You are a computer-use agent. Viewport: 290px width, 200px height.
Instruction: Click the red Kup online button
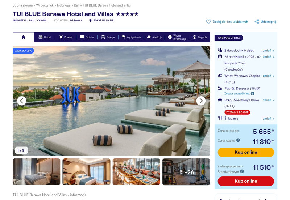(x=246, y=181)
